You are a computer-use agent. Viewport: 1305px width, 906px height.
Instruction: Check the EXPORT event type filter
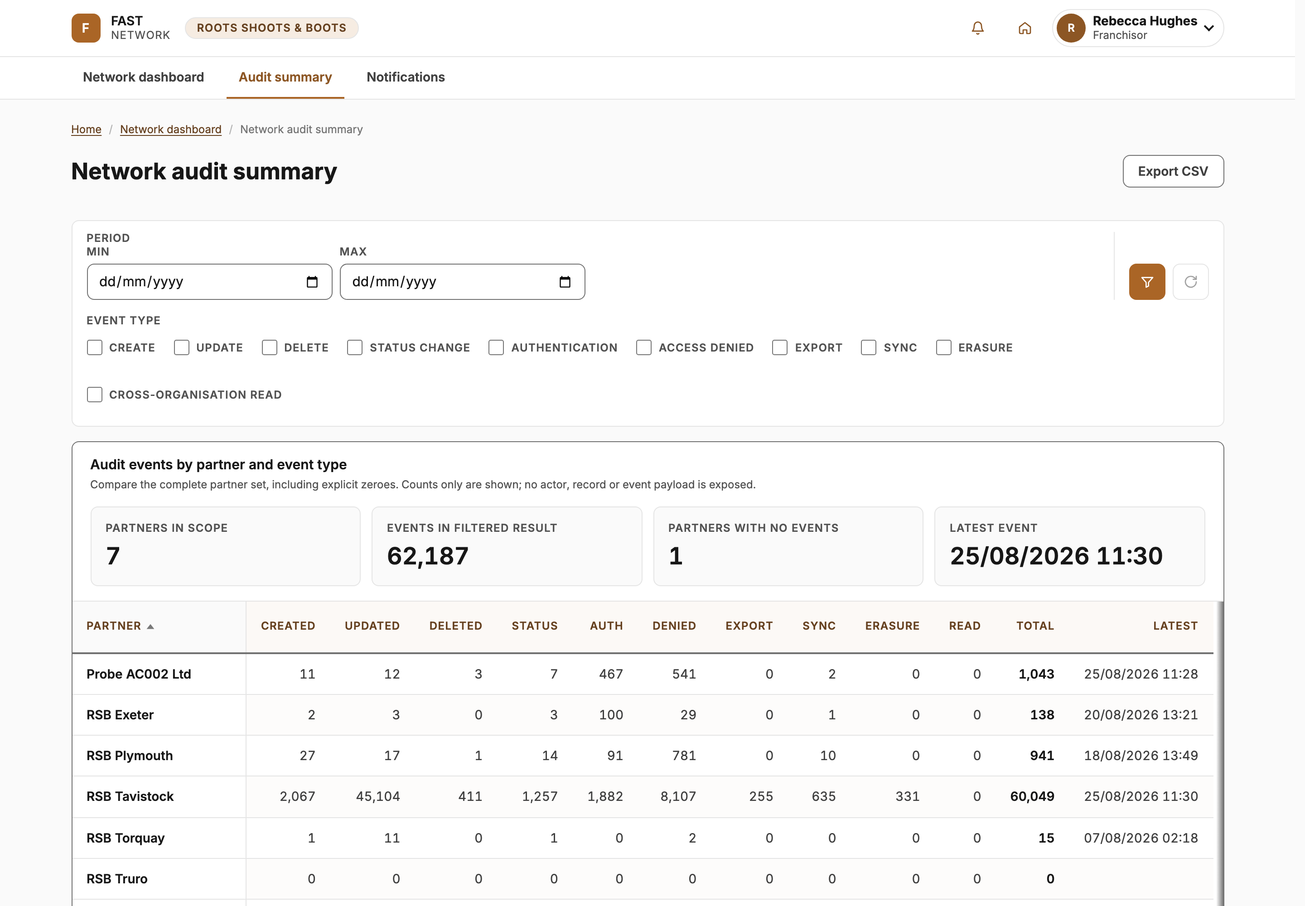pyautogui.click(x=780, y=347)
